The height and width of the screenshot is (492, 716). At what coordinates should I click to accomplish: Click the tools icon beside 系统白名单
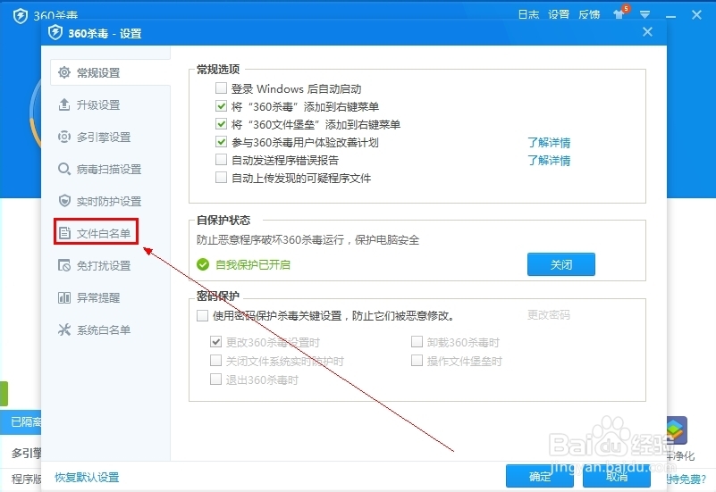[64, 329]
